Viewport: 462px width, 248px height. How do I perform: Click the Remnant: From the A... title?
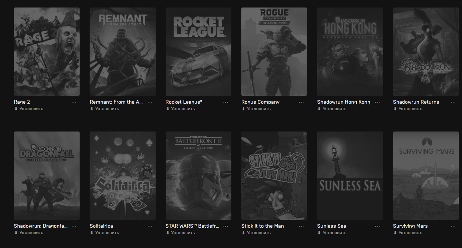pos(116,102)
